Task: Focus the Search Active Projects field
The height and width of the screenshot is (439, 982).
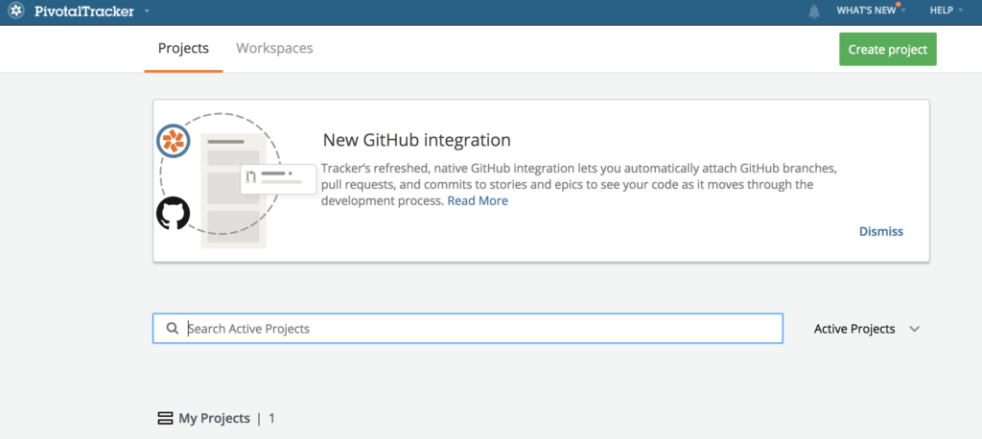Action: (x=468, y=328)
